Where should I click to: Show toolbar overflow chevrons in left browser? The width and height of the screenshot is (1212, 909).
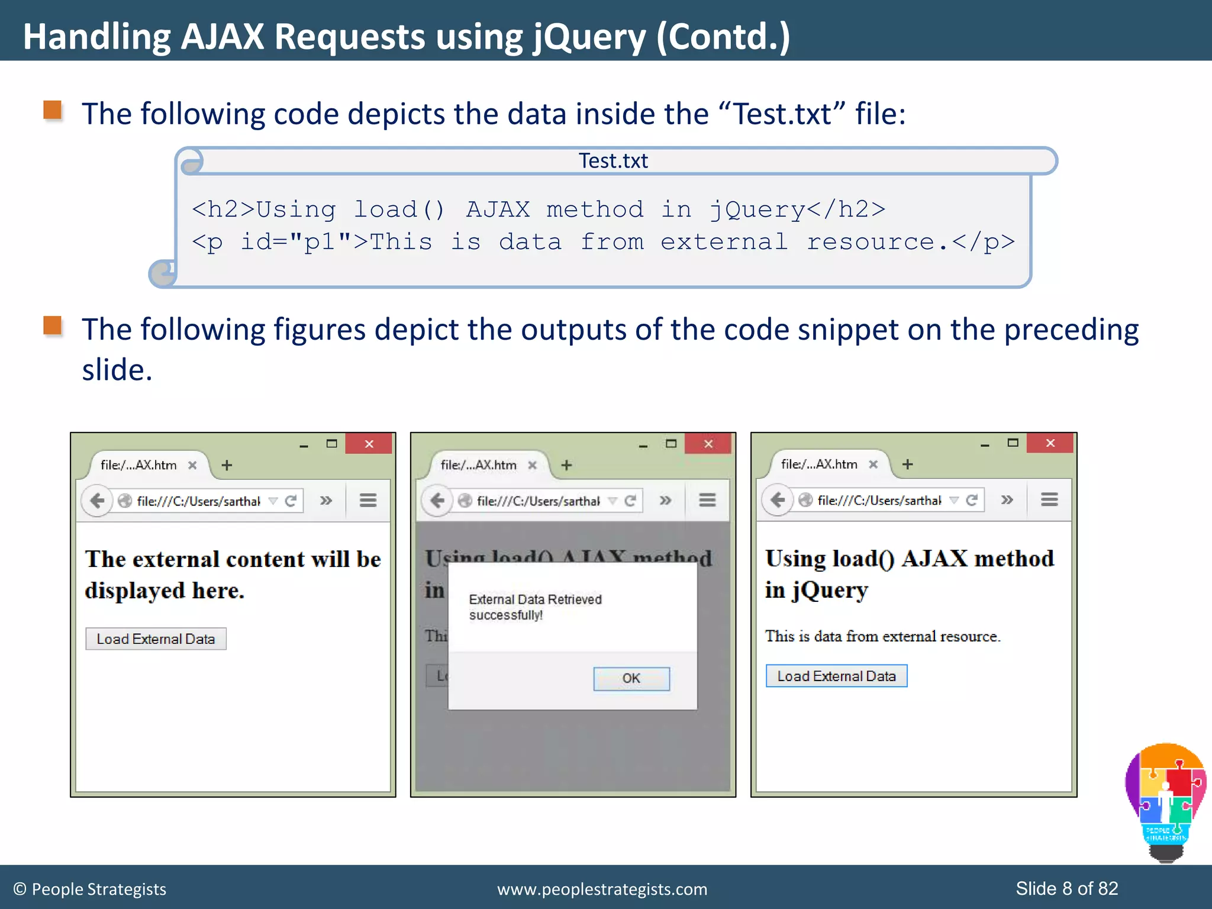coord(325,501)
